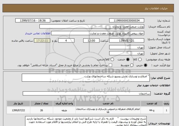Click the delivery province field تهران

(x=126, y=47)
